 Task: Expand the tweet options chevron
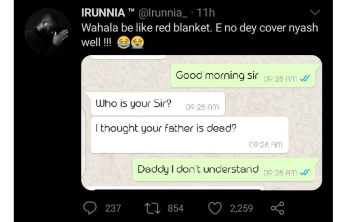point(315,12)
